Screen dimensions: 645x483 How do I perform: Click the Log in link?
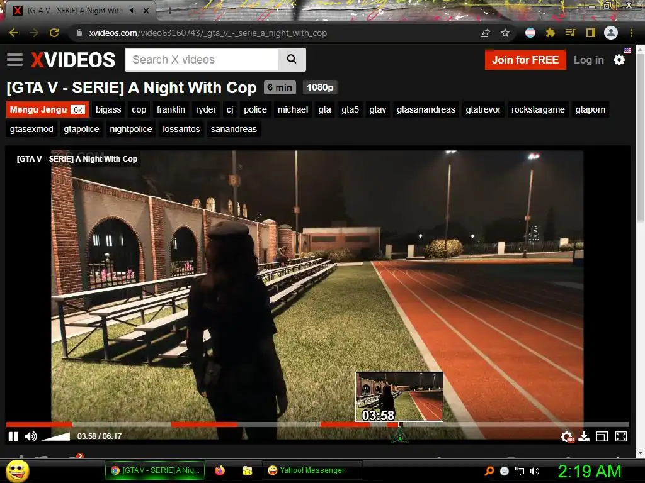[x=589, y=60]
